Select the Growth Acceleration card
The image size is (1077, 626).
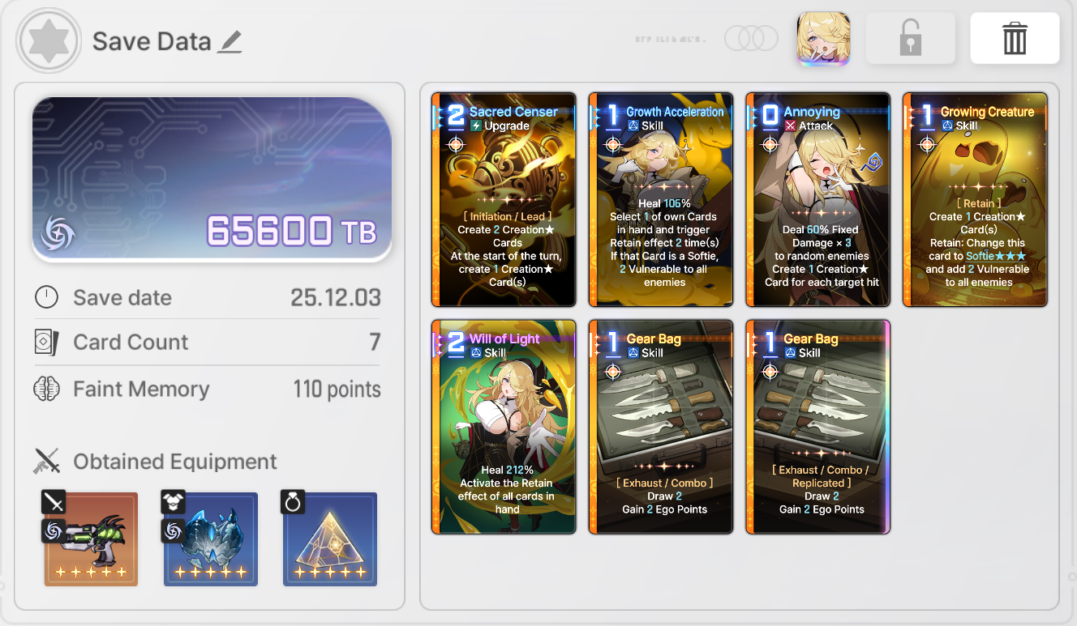tap(661, 199)
